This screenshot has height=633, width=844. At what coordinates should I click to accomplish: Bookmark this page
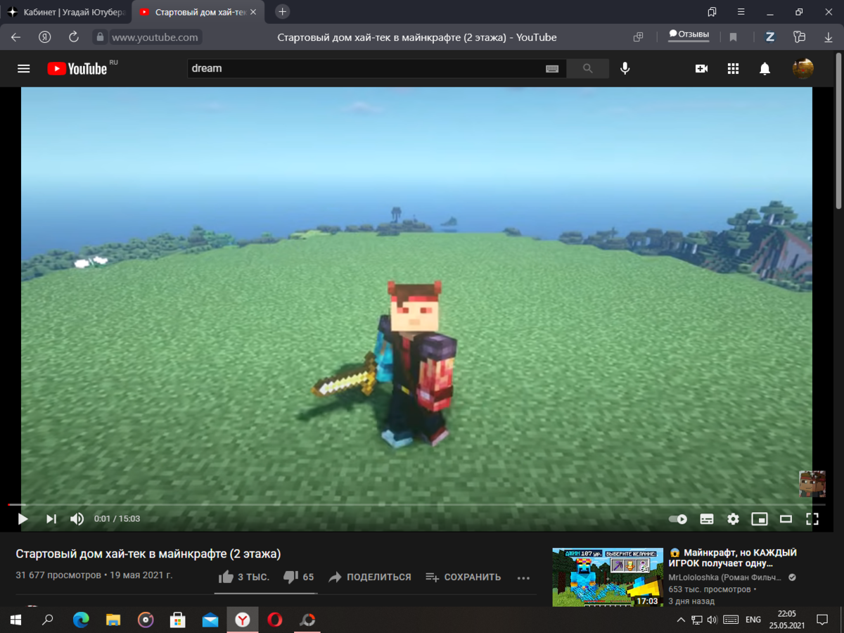point(733,37)
